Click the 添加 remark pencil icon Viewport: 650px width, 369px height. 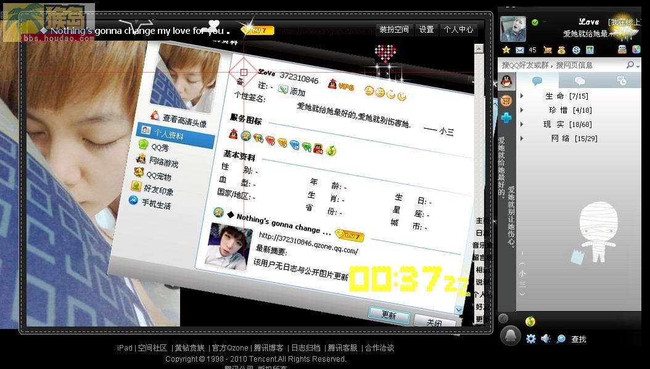tap(282, 89)
